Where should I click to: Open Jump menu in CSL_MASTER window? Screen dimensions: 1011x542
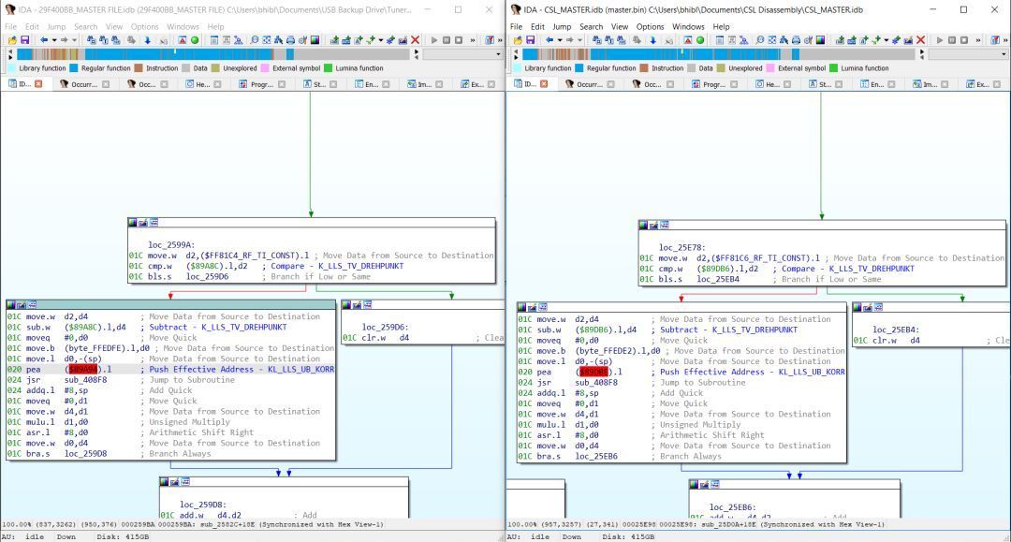point(562,26)
